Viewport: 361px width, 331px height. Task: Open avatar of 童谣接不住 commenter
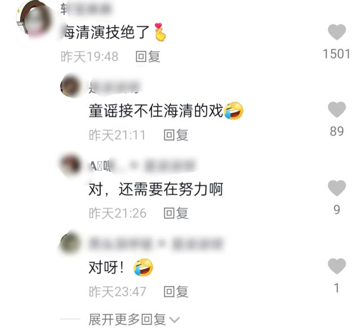70,86
